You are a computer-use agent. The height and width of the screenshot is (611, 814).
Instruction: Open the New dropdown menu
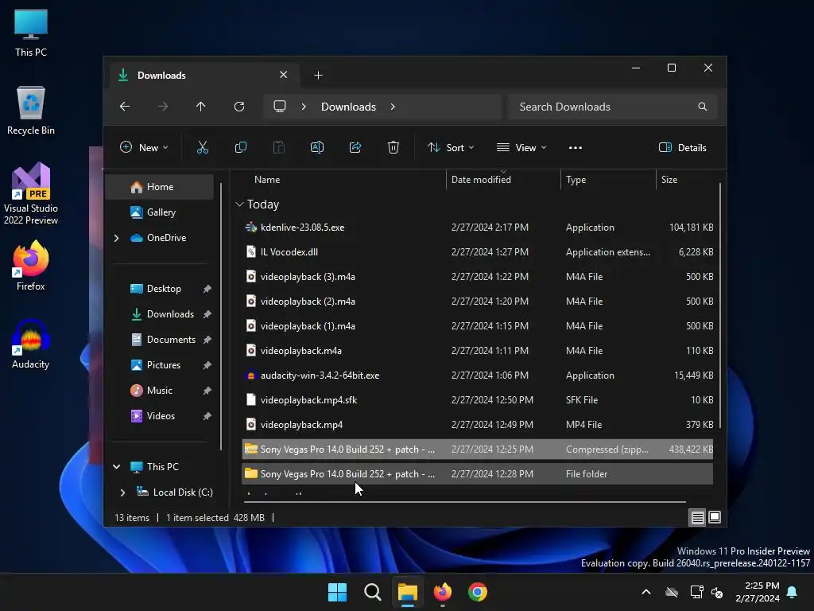[144, 147]
